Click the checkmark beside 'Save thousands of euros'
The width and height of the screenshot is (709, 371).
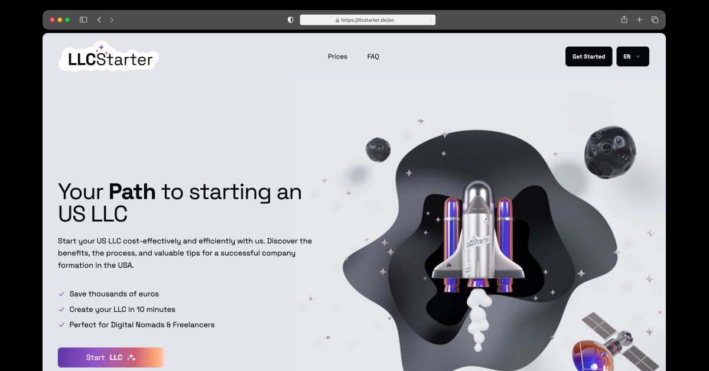[61, 294]
